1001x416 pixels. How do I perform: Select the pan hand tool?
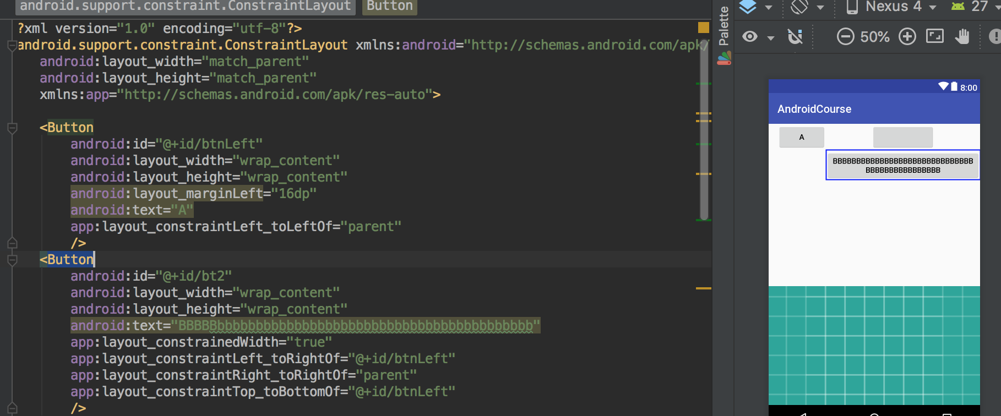tap(962, 36)
